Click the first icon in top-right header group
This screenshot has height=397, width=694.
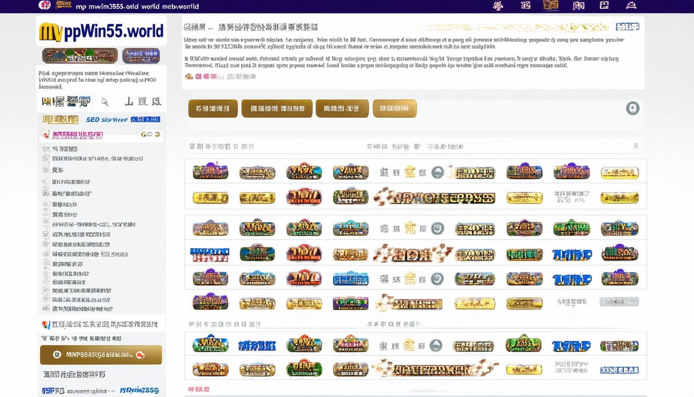point(498,6)
